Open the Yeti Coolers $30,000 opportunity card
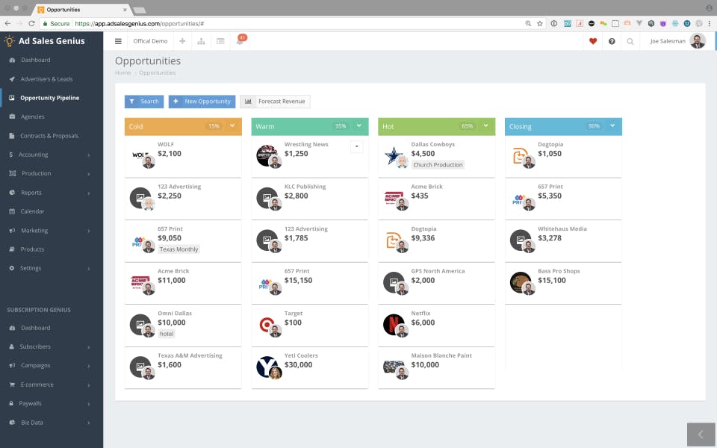The width and height of the screenshot is (717, 448). [x=310, y=367]
